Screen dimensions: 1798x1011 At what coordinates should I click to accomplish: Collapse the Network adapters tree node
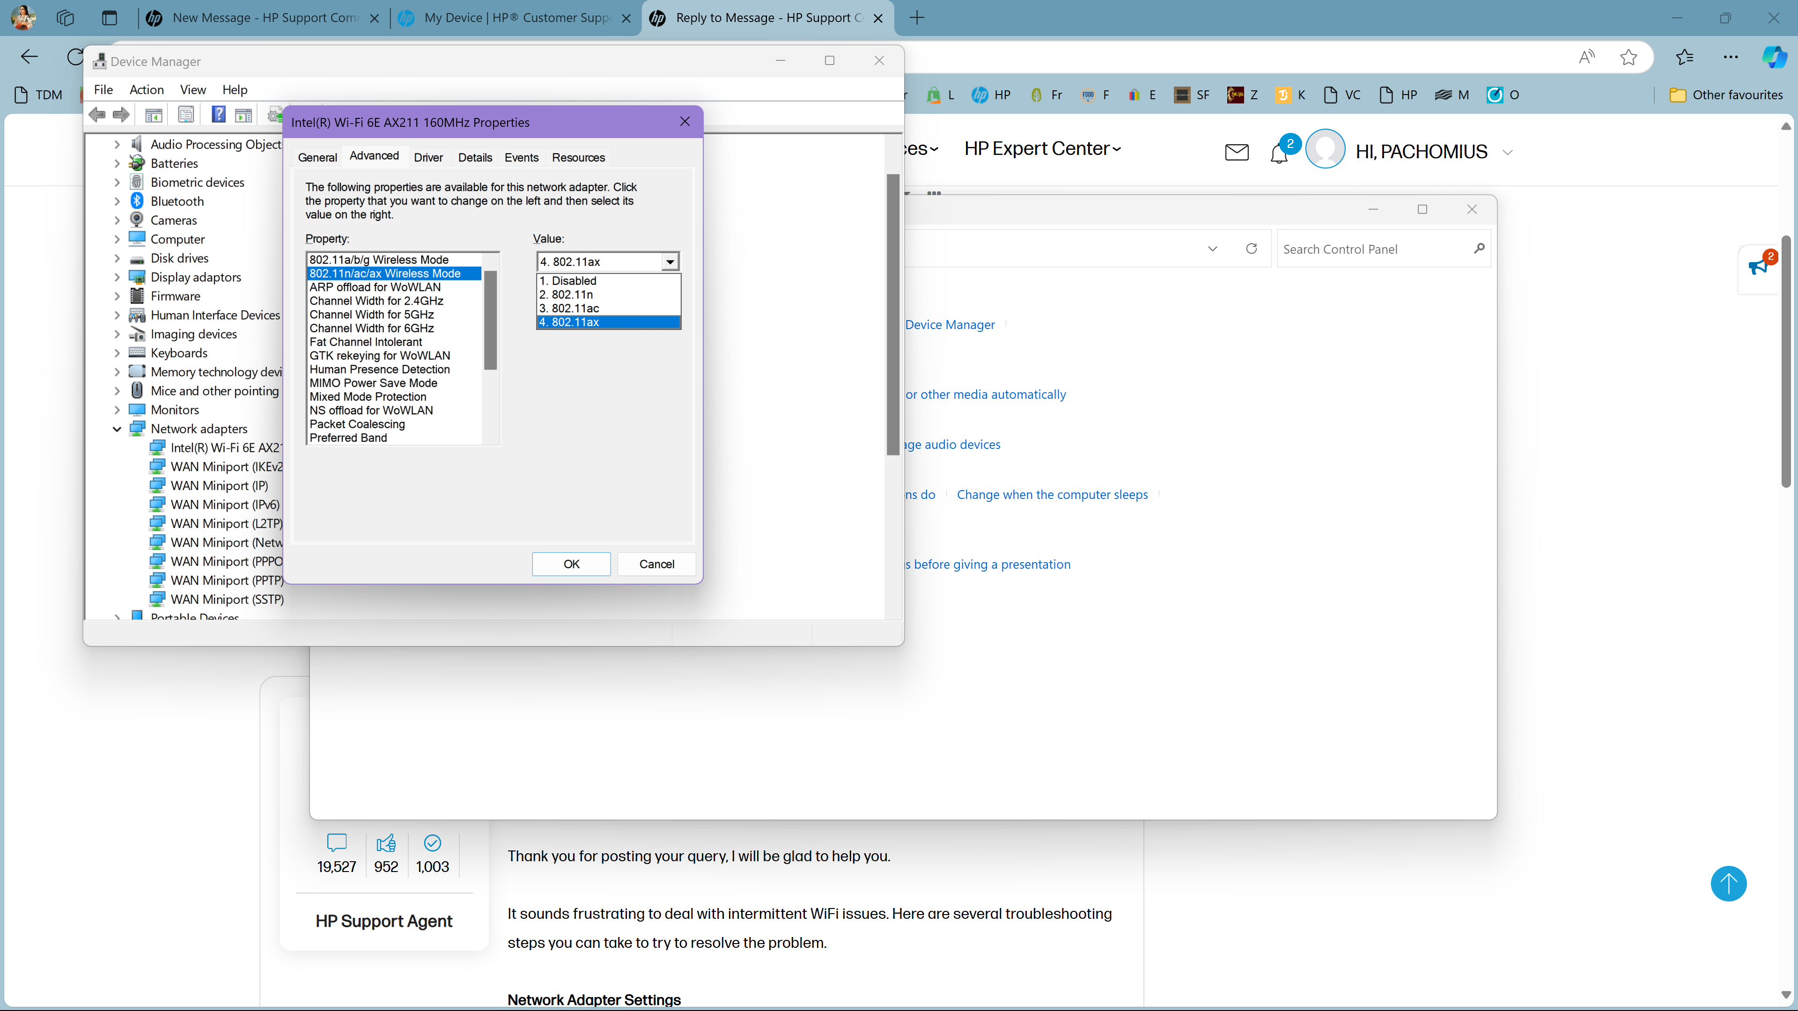pyautogui.click(x=117, y=428)
